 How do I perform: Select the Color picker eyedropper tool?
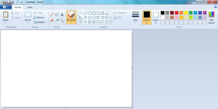(x=57, y=21)
